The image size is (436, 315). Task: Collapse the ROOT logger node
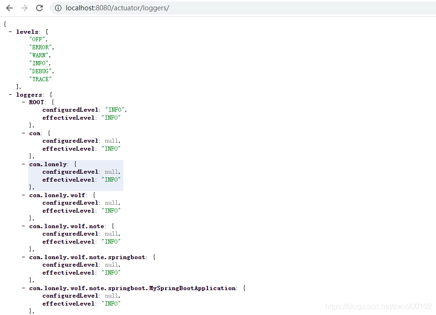click(x=23, y=102)
